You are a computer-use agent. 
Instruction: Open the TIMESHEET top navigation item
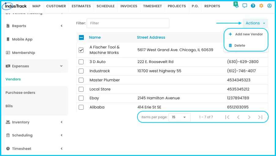pos(152,6)
